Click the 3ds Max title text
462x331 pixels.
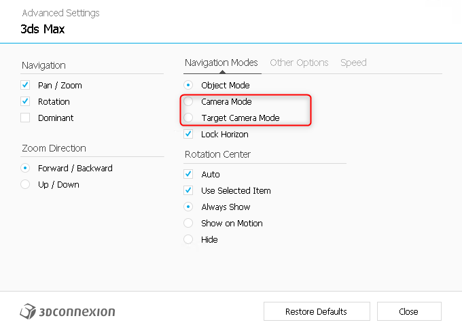(x=43, y=29)
